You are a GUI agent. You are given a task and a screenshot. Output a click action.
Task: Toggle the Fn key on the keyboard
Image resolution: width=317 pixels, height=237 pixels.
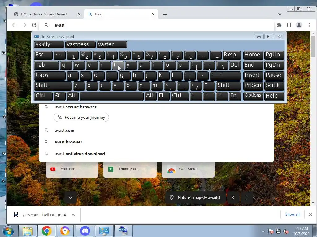tap(235, 96)
